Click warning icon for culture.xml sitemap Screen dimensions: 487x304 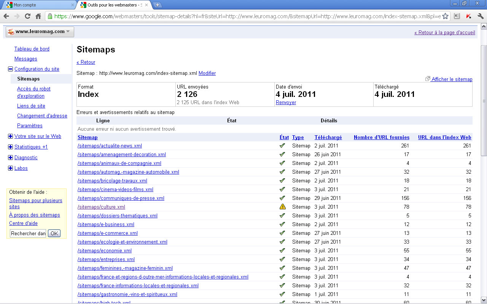(x=282, y=207)
